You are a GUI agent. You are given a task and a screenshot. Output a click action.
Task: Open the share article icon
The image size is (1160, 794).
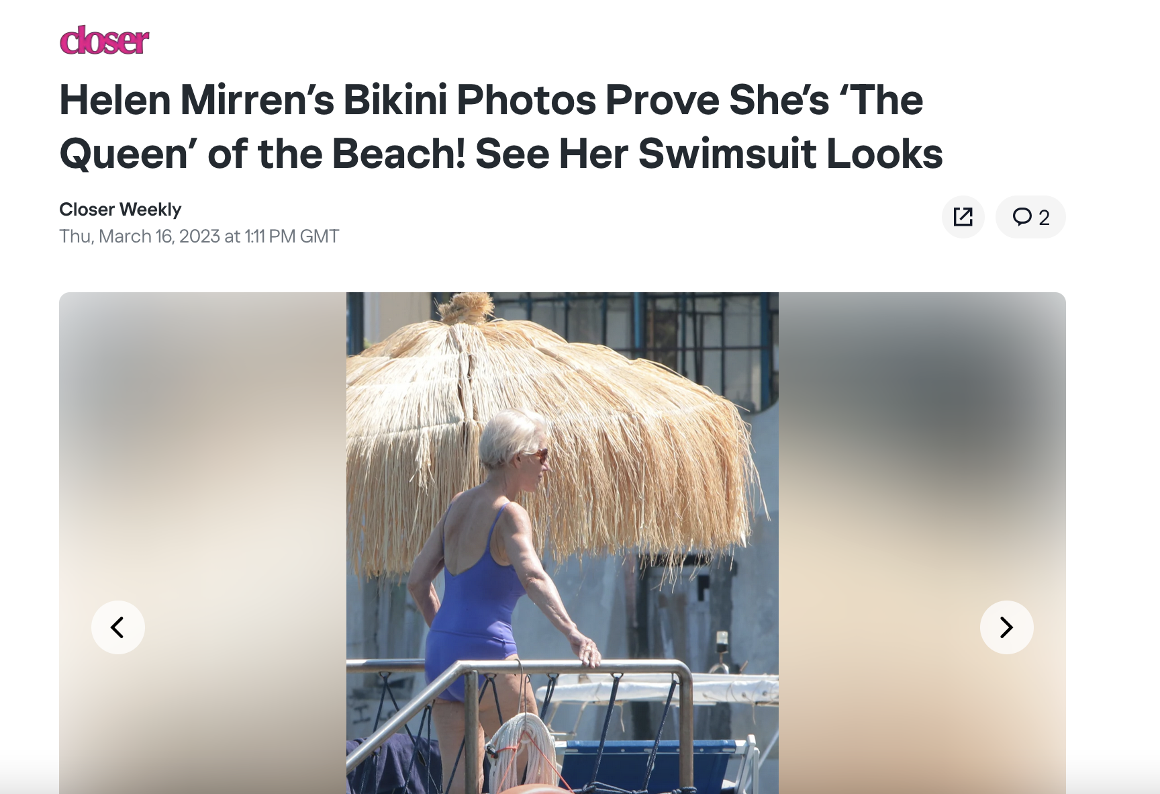click(963, 217)
